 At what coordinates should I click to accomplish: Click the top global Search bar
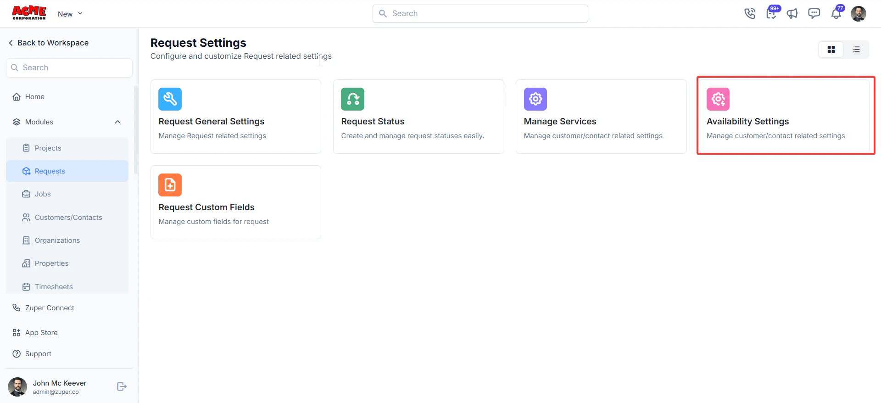pos(480,14)
